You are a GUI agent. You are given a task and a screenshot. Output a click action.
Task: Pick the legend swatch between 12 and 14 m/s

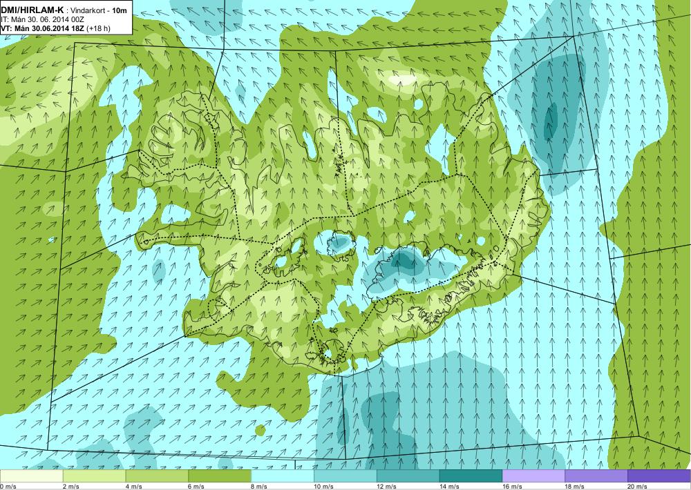pos(408,476)
